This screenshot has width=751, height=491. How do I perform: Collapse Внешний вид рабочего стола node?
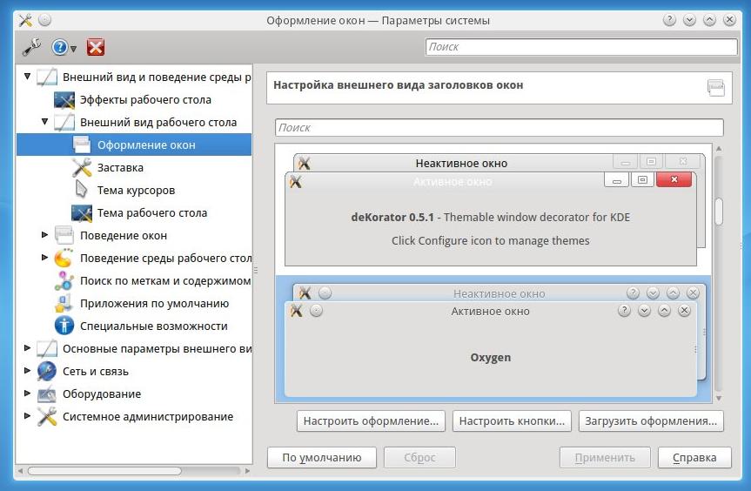pos(44,122)
